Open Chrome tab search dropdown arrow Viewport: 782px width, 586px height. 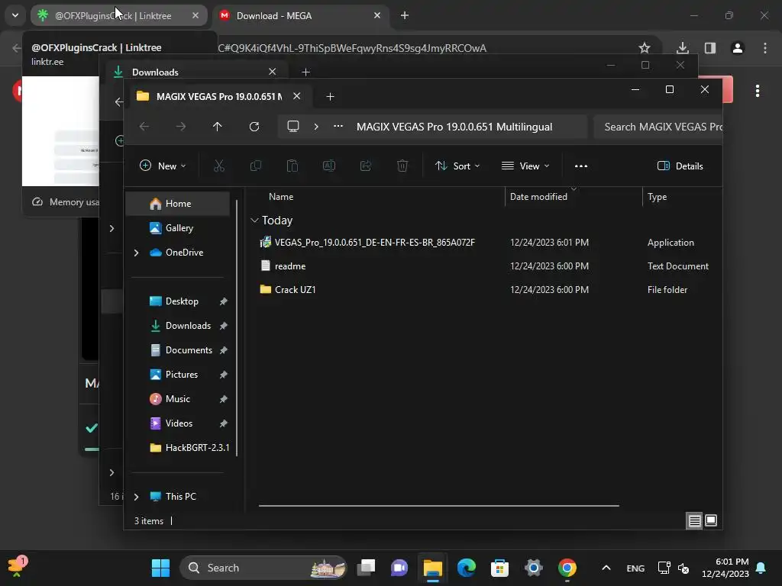click(x=15, y=15)
